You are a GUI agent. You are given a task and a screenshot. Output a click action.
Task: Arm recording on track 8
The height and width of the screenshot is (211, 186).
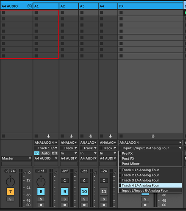41,205
